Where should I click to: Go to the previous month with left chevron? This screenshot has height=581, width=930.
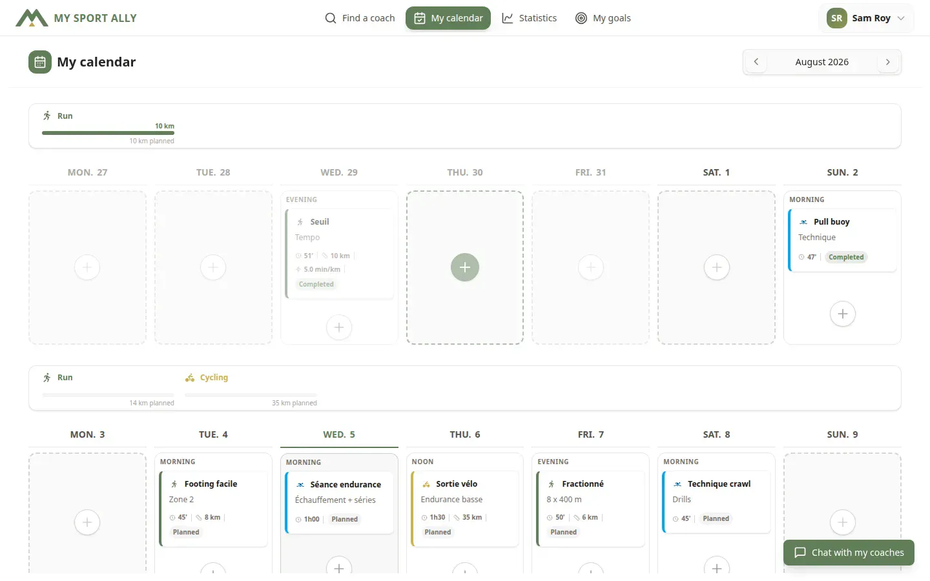coord(756,62)
